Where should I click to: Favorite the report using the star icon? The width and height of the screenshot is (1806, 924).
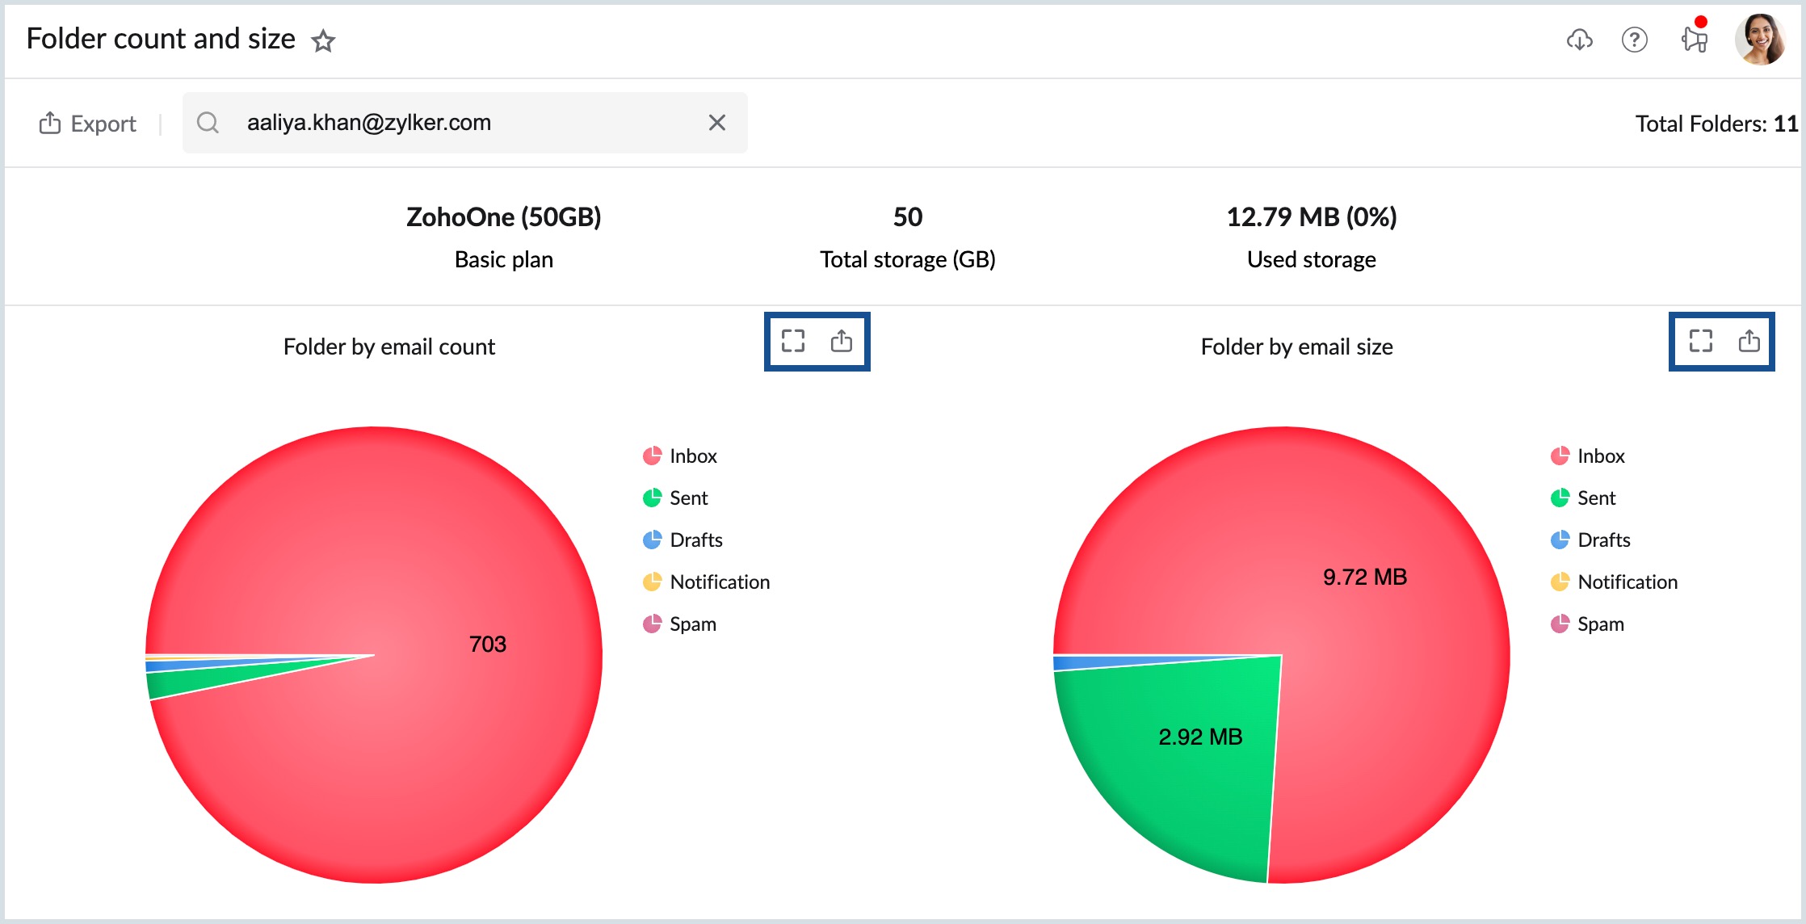323,40
